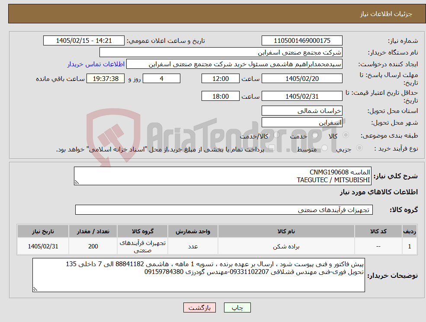Select the متوسط purchase type radio

pyautogui.click(x=325, y=148)
